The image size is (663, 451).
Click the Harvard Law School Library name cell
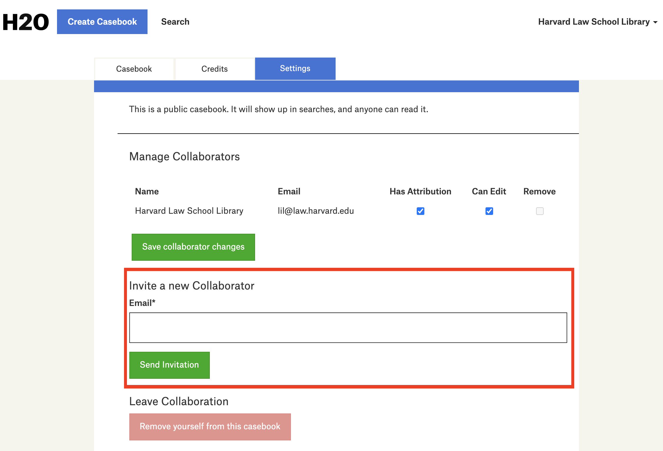[x=189, y=211]
